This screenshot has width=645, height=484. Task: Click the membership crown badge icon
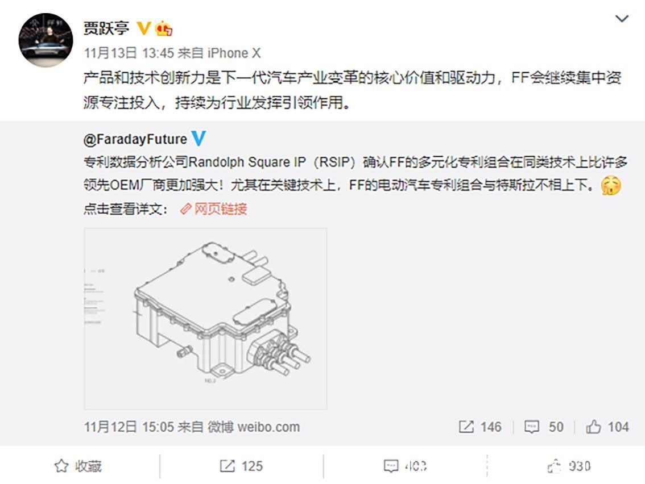coord(164,28)
